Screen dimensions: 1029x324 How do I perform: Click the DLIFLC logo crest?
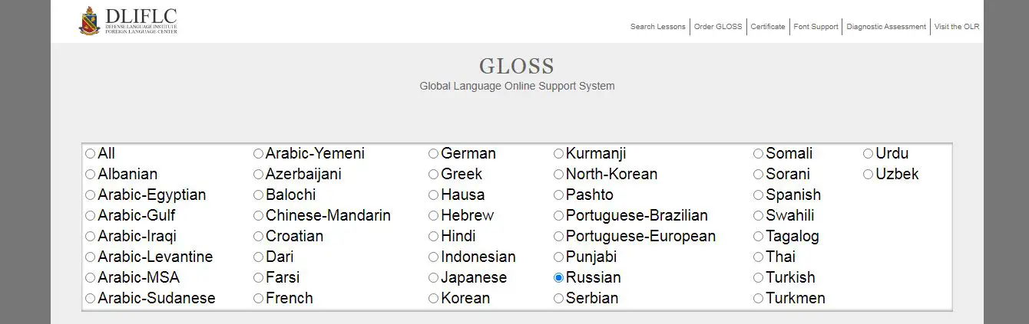(89, 21)
